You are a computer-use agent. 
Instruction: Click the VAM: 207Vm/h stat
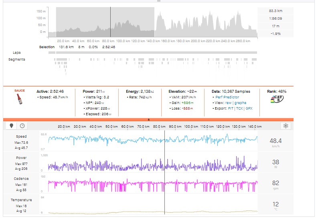click(x=184, y=97)
